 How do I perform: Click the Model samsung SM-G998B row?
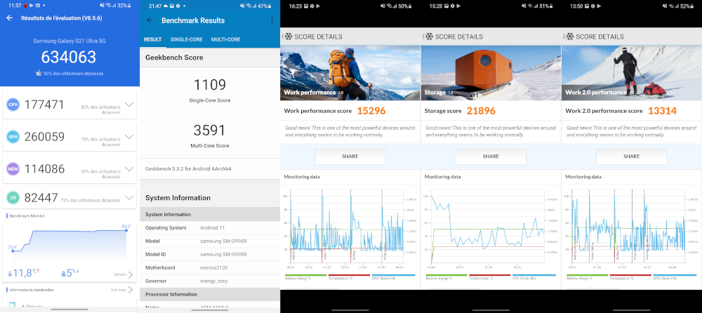point(209,241)
